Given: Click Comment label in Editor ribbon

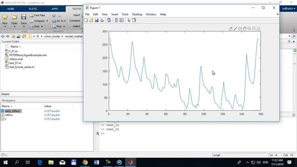Looking at the screenshot, I should (75, 20).
